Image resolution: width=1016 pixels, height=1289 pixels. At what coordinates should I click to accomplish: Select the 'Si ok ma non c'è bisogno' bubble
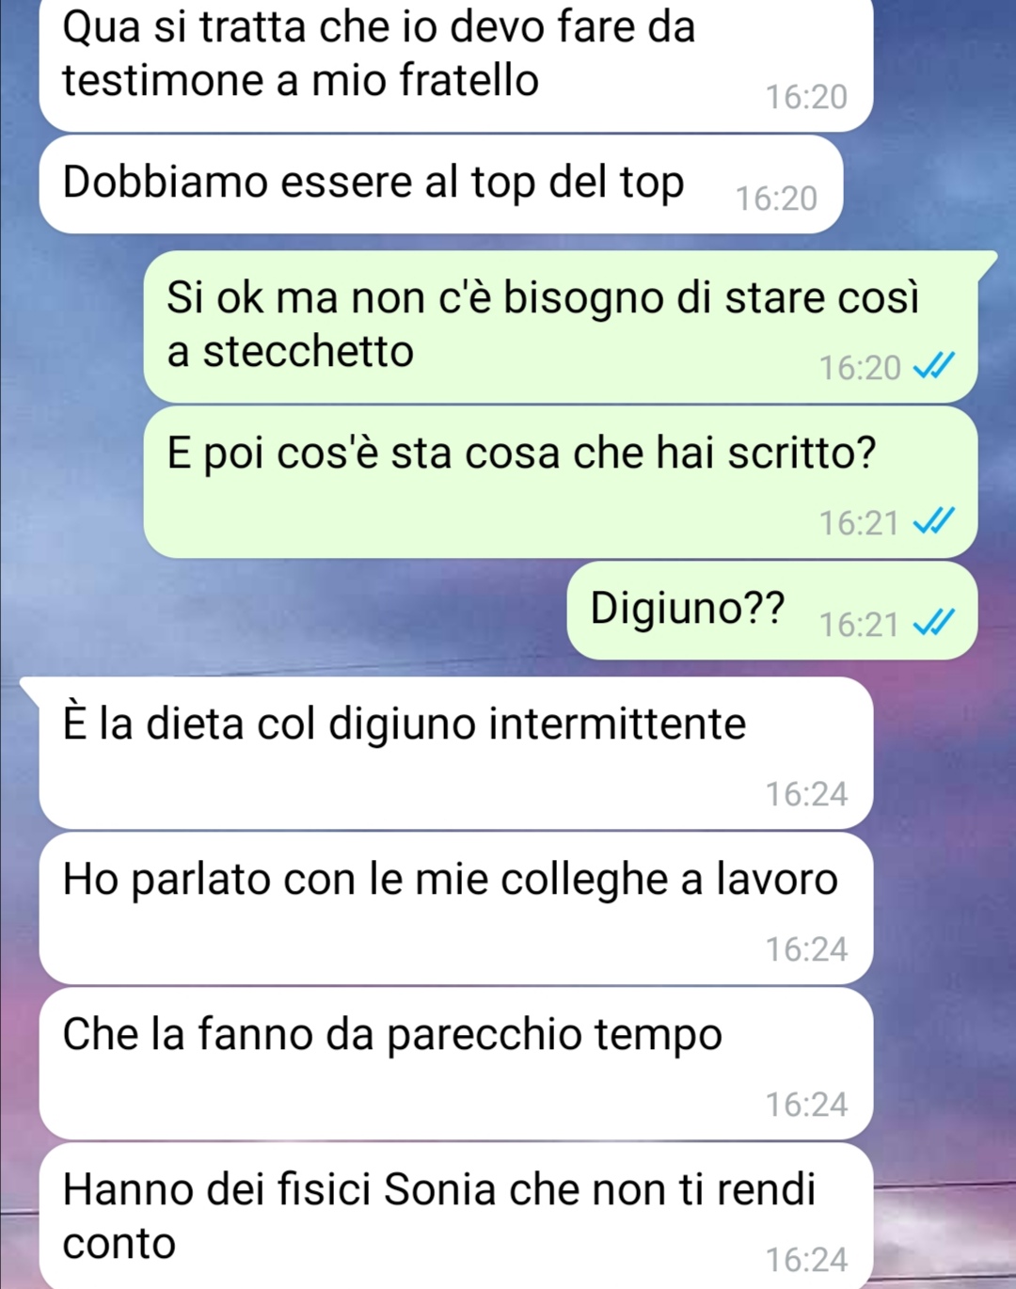561,326
